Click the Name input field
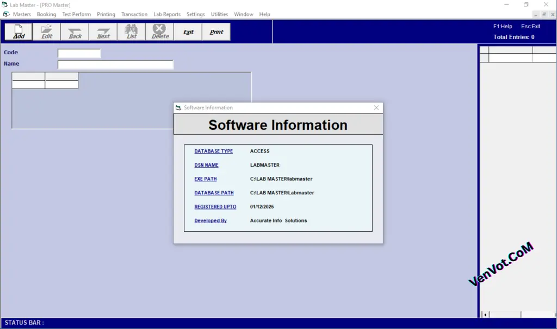557x329 pixels. point(115,65)
